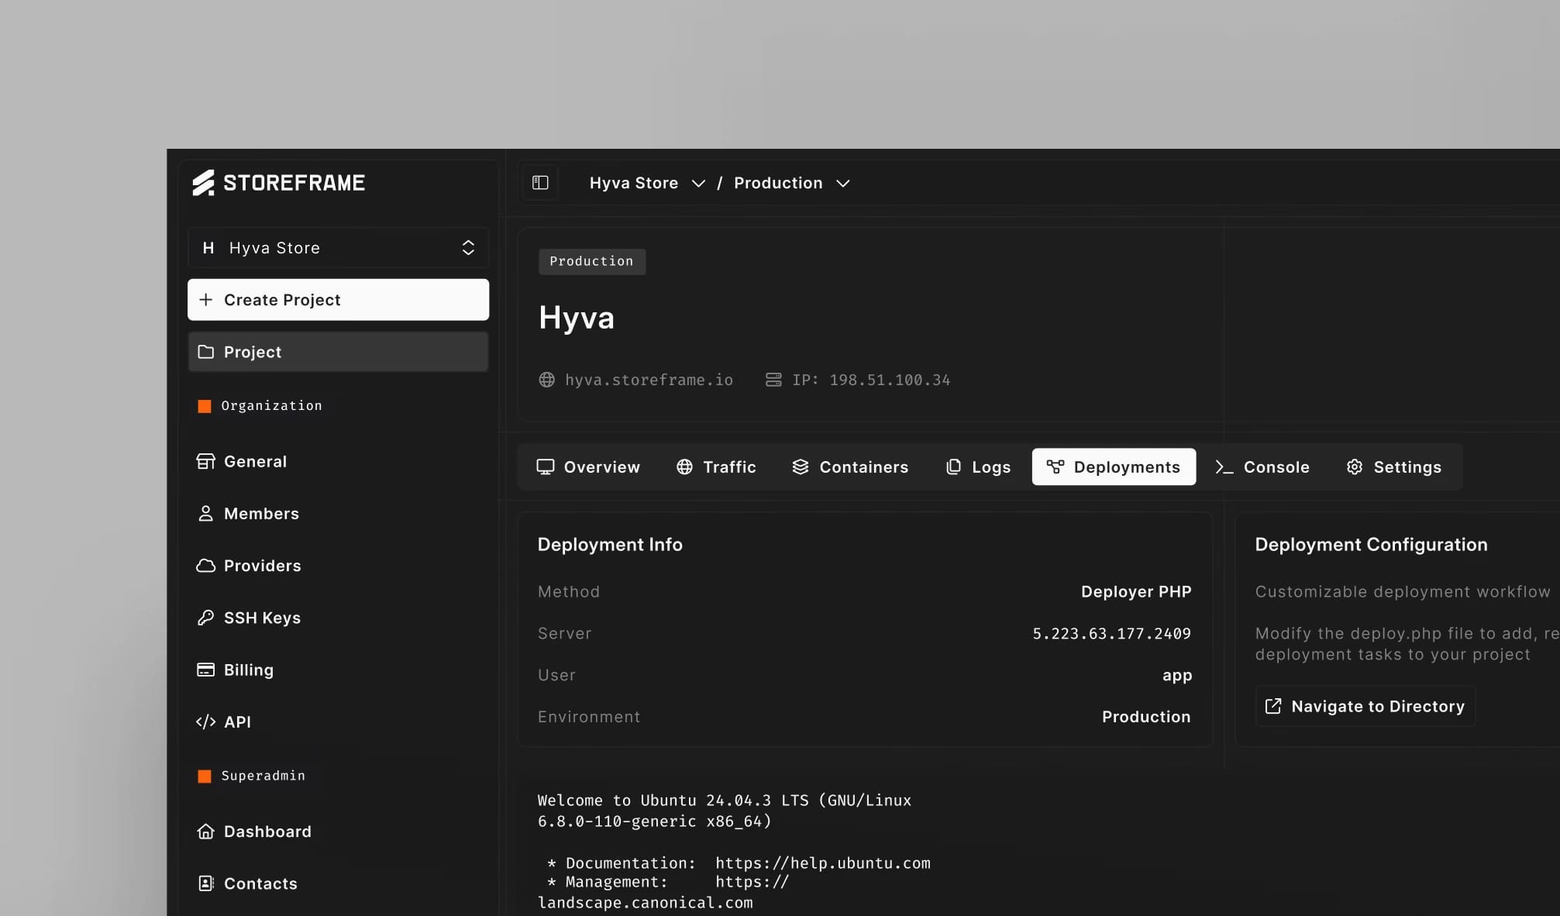The image size is (1560, 916).
Task: Expand the Production breadcrumb chevron
Action: (x=843, y=184)
